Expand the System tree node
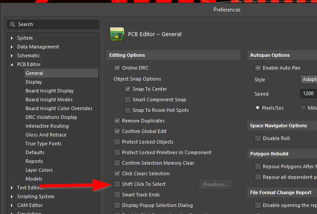The height and width of the screenshot is (214, 317). (12, 38)
